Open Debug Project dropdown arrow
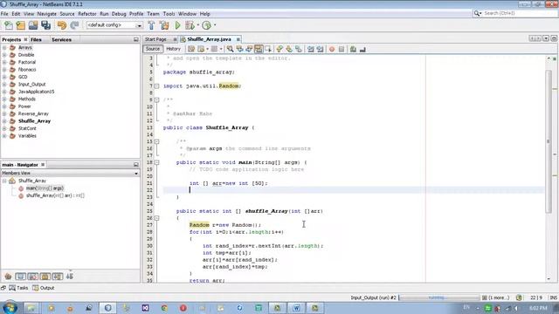Image resolution: width=559 pixels, height=314 pixels. [198, 25]
